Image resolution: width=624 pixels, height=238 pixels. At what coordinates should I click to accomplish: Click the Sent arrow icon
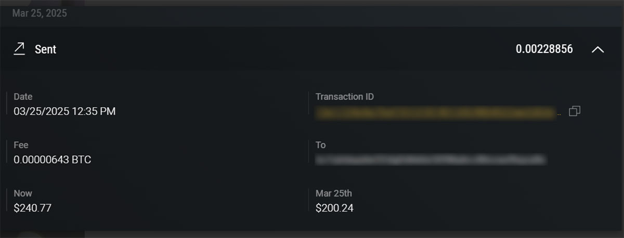[x=19, y=49]
